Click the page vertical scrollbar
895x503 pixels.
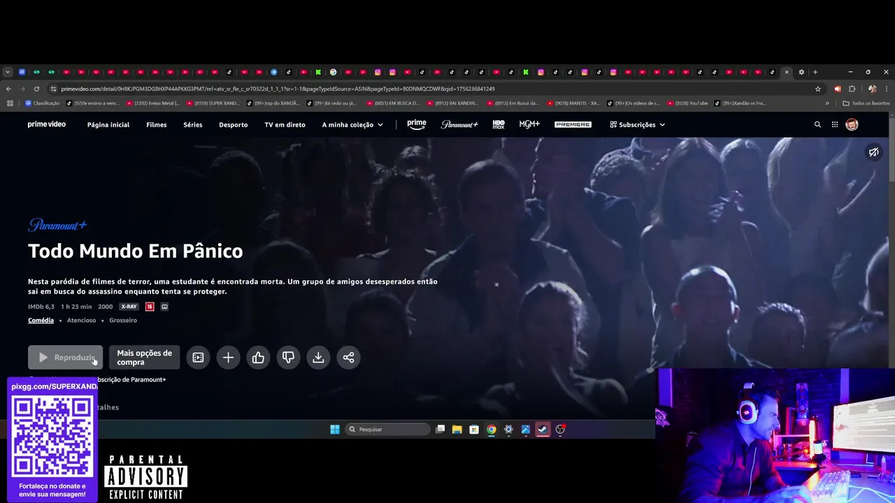(x=892, y=150)
